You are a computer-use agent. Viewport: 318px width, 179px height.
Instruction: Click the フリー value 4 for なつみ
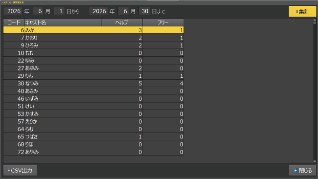pos(163,83)
